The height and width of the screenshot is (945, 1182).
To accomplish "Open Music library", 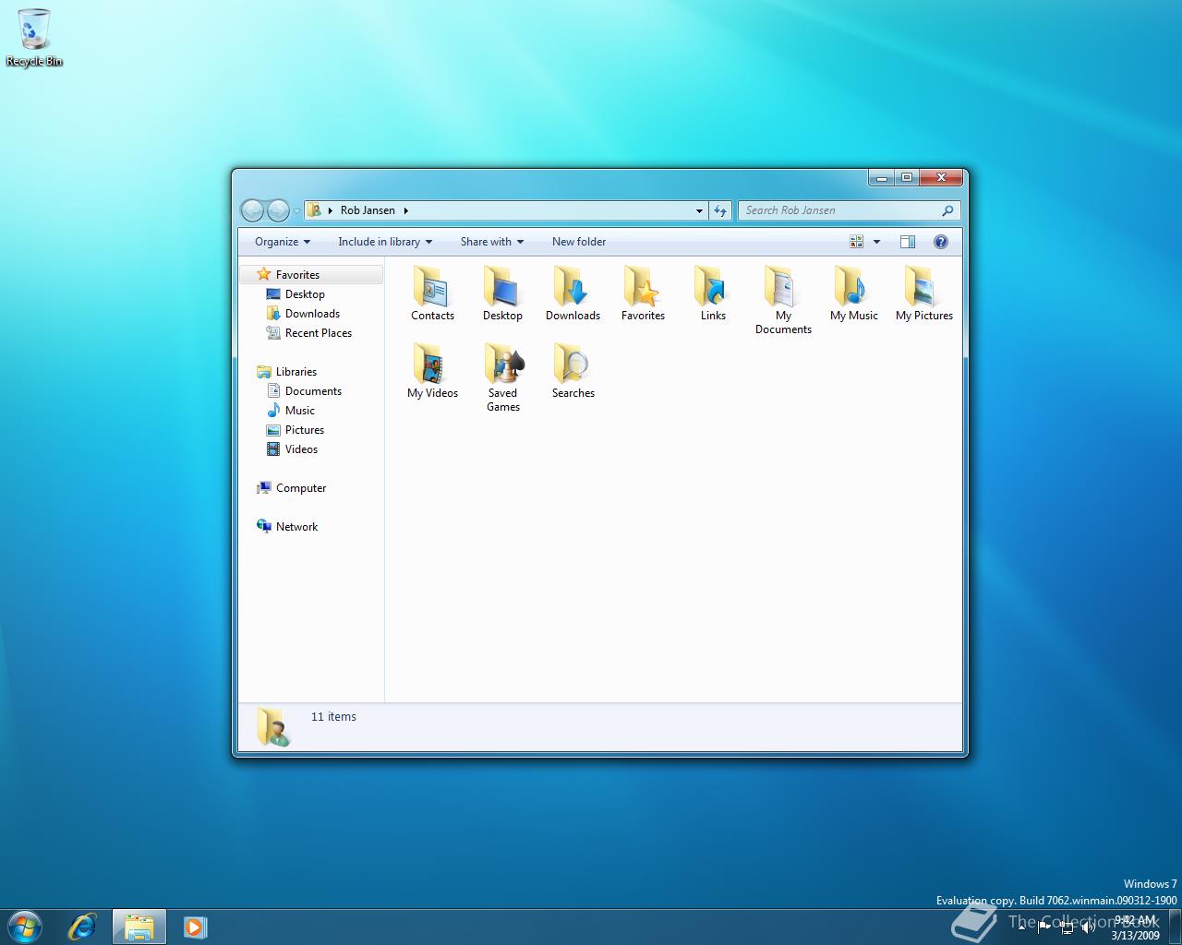I will 300,411.
